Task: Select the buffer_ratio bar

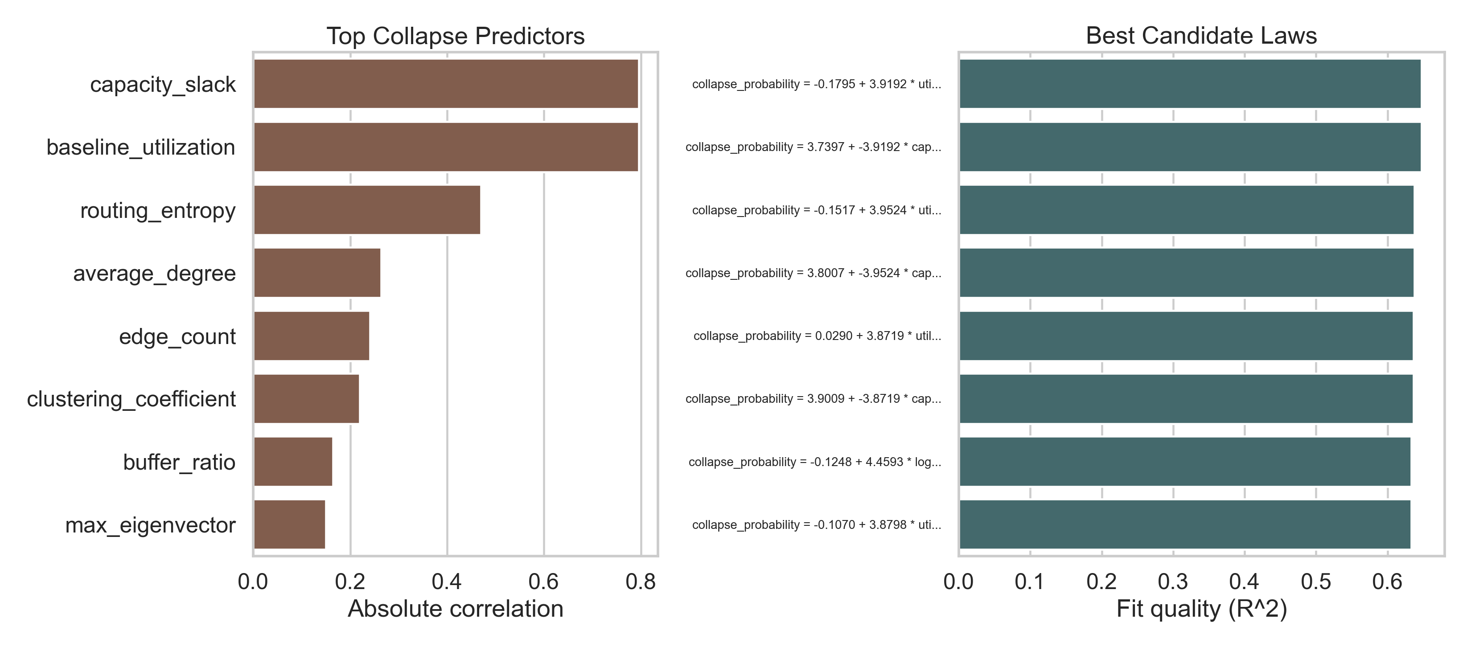Action: [x=293, y=461]
